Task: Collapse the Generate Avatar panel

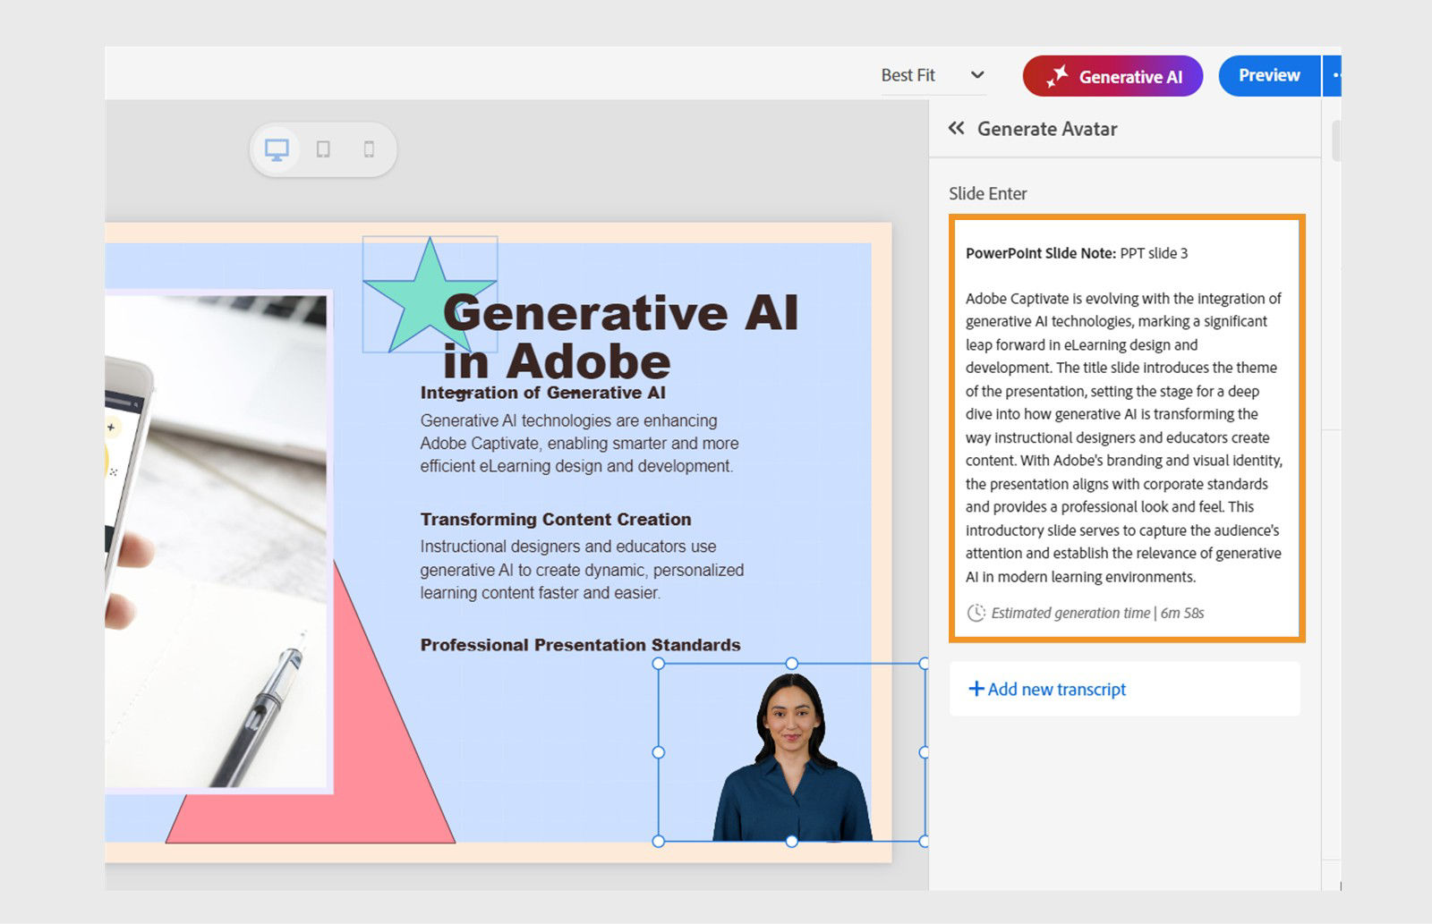Action: pyautogui.click(x=956, y=129)
